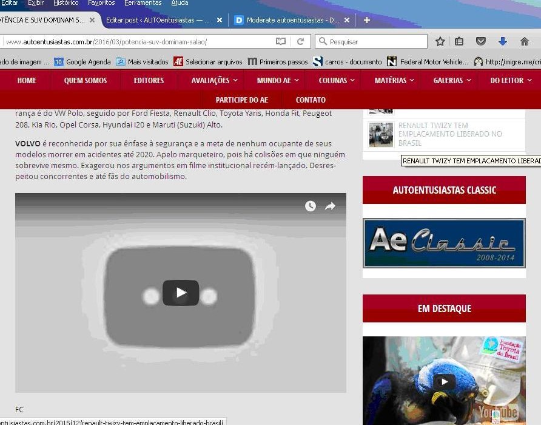This screenshot has width=541, height=425.
Task: Open the downloads arrow icon
Action: [x=502, y=41]
